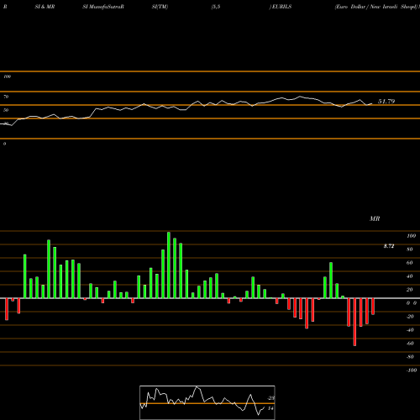Click the 50 level label on the RSI axis
The height and width of the screenshot is (420, 420).
[6, 110]
